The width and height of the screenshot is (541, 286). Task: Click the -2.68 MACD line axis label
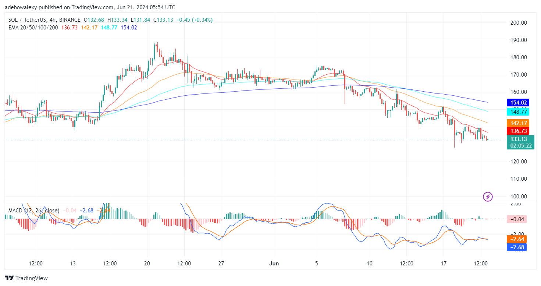pos(516,247)
